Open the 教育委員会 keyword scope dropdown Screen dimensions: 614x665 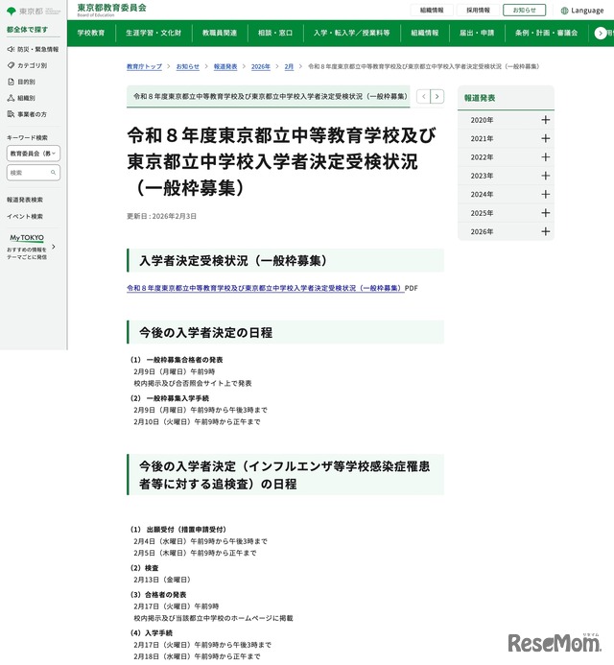33,154
